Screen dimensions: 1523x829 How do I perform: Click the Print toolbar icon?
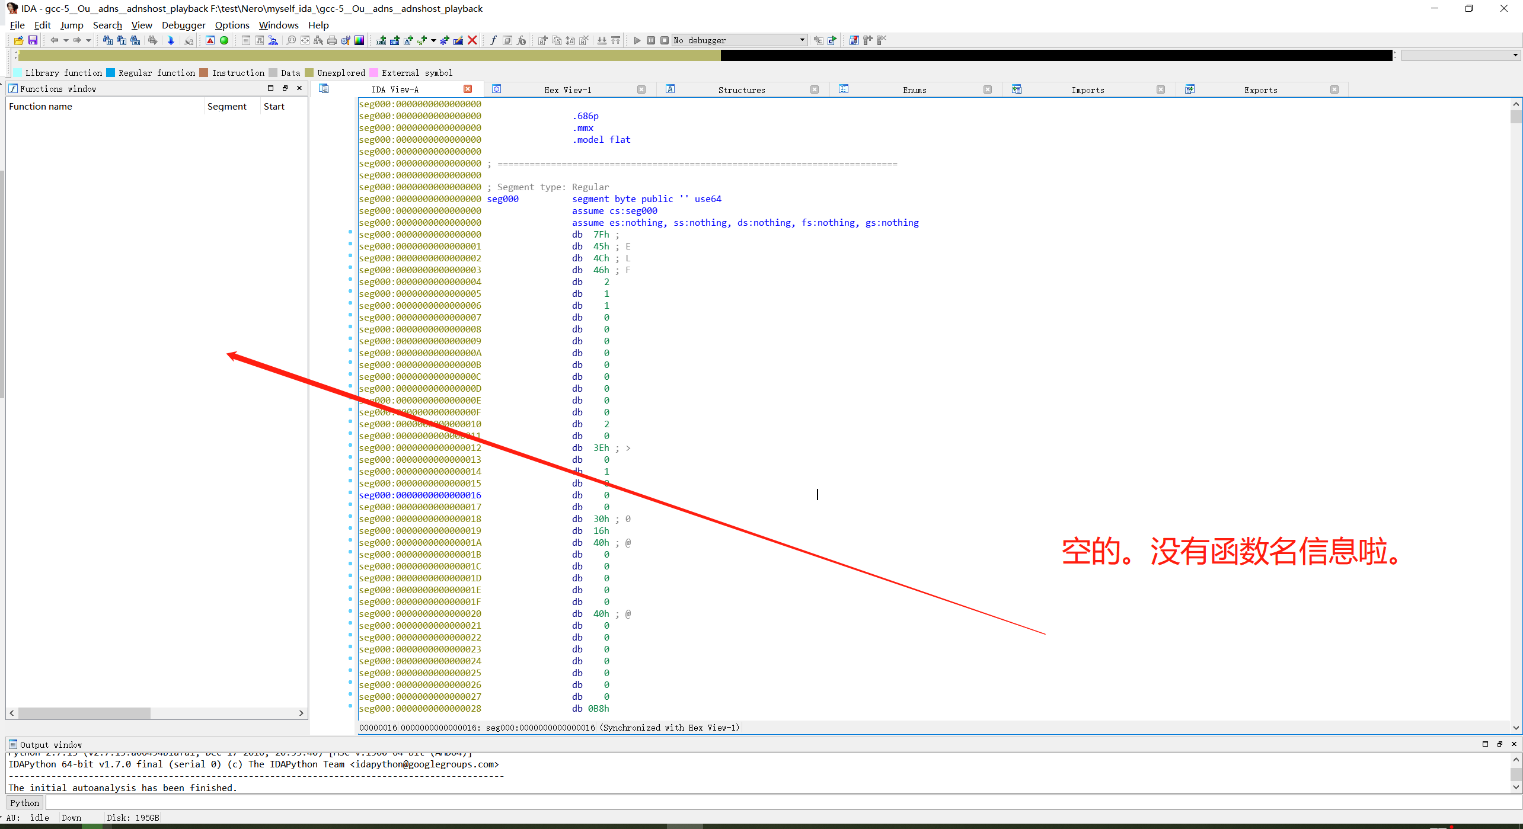coord(332,40)
